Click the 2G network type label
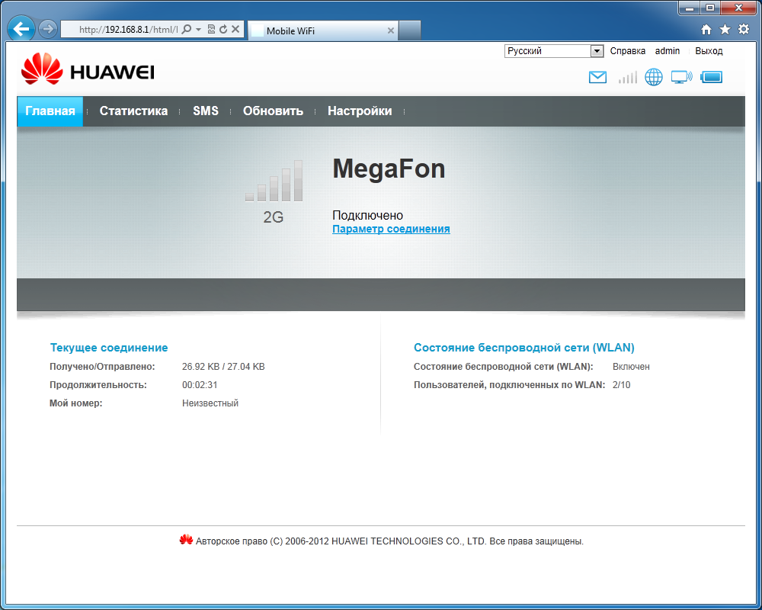This screenshot has height=610, width=762. 273,217
